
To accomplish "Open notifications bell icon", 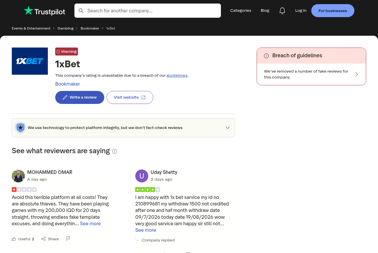I will (x=282, y=11).
